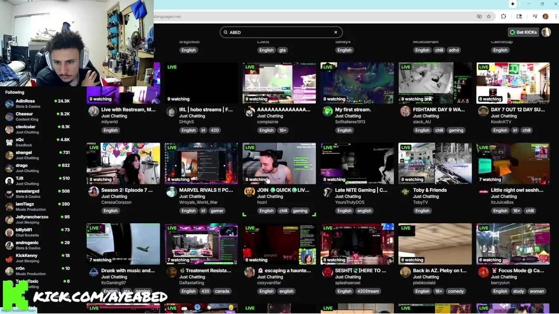Click the 'canada' tag under DaRastaKing
Image resolution: width=559 pixels, height=314 pixels.
pos(222,291)
